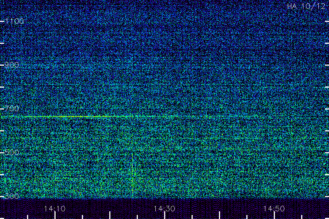The image size is (329, 219).
Task: Click the 900 frequency axis label
Action: coord(12,65)
